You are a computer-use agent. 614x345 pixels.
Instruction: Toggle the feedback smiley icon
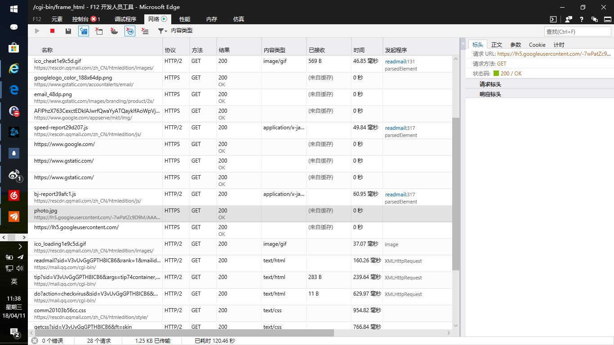568,19
